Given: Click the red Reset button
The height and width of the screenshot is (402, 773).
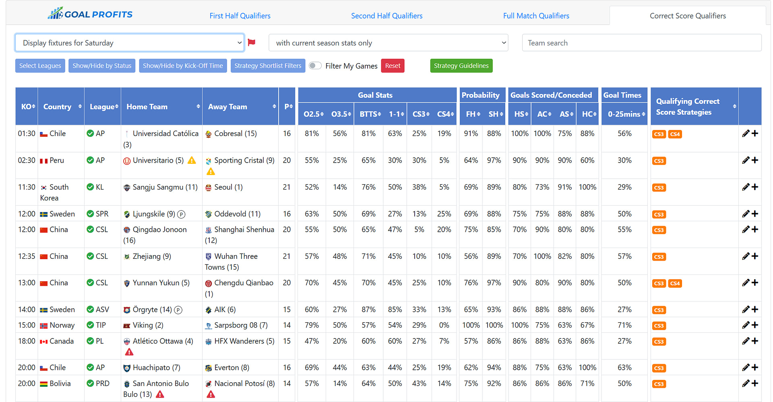Looking at the screenshot, I should click(x=393, y=66).
